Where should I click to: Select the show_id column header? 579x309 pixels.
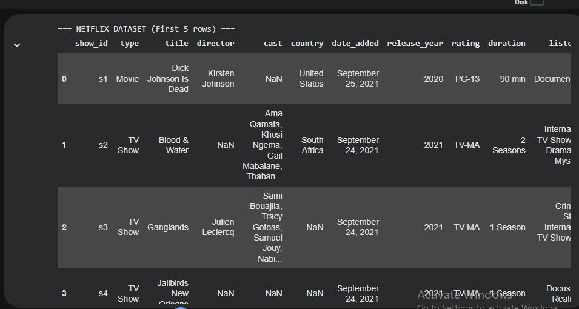91,43
